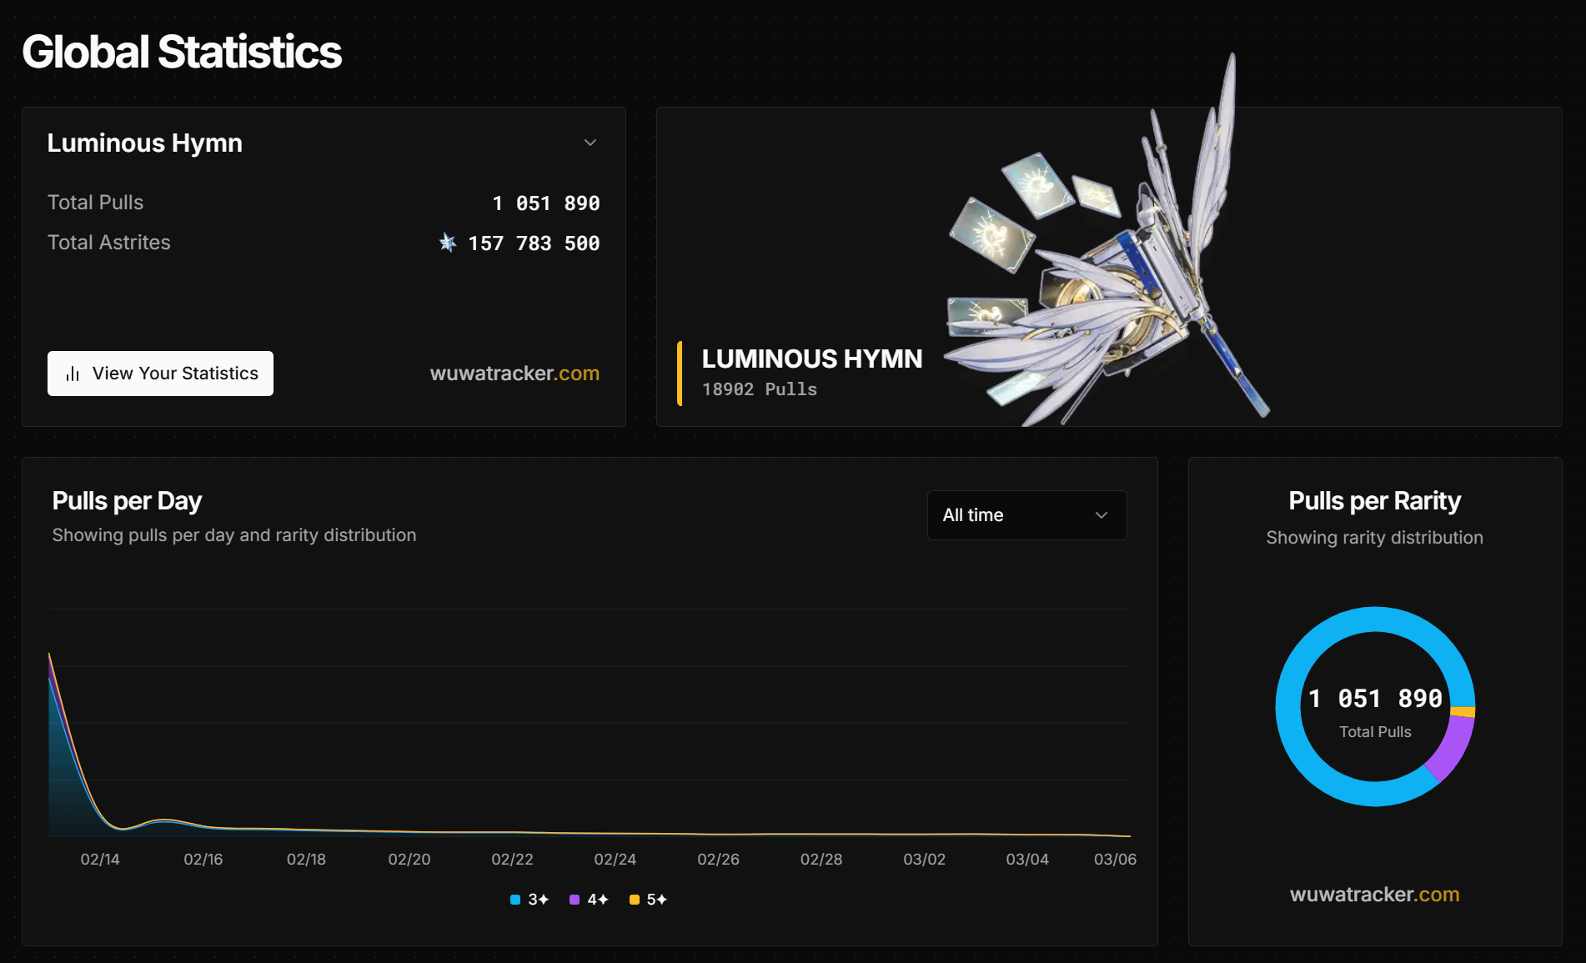1586x963 pixels.
Task: Toggle the 4✦ legend entry
Action: point(589,900)
